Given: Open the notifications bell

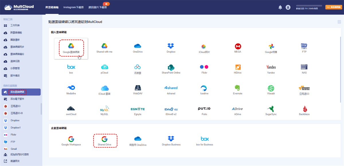Looking at the screenshot, I should point(280,7).
